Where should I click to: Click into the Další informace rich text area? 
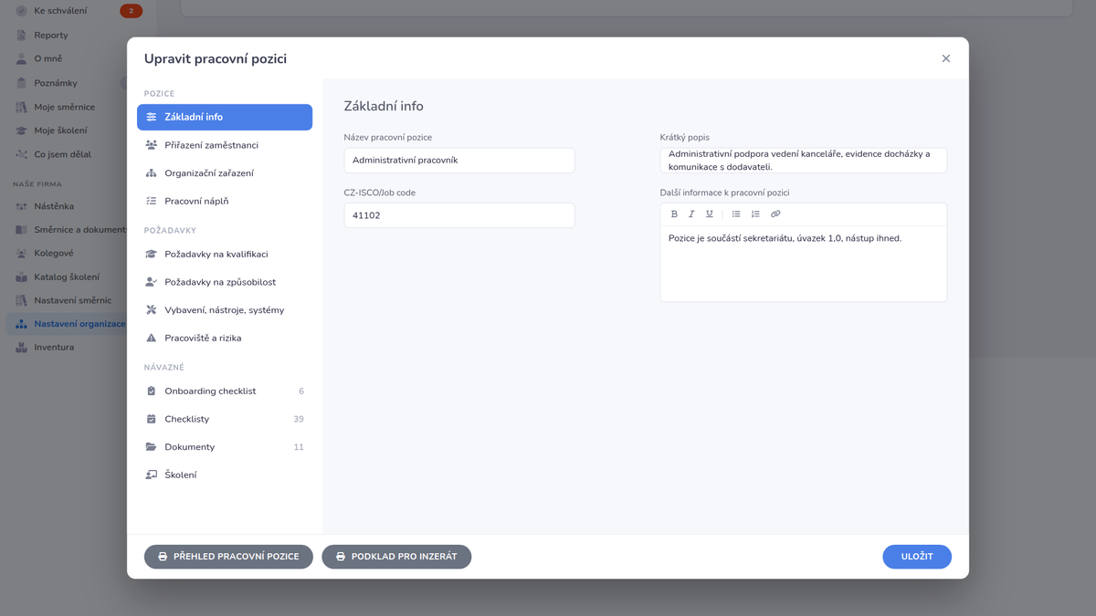[x=804, y=264]
